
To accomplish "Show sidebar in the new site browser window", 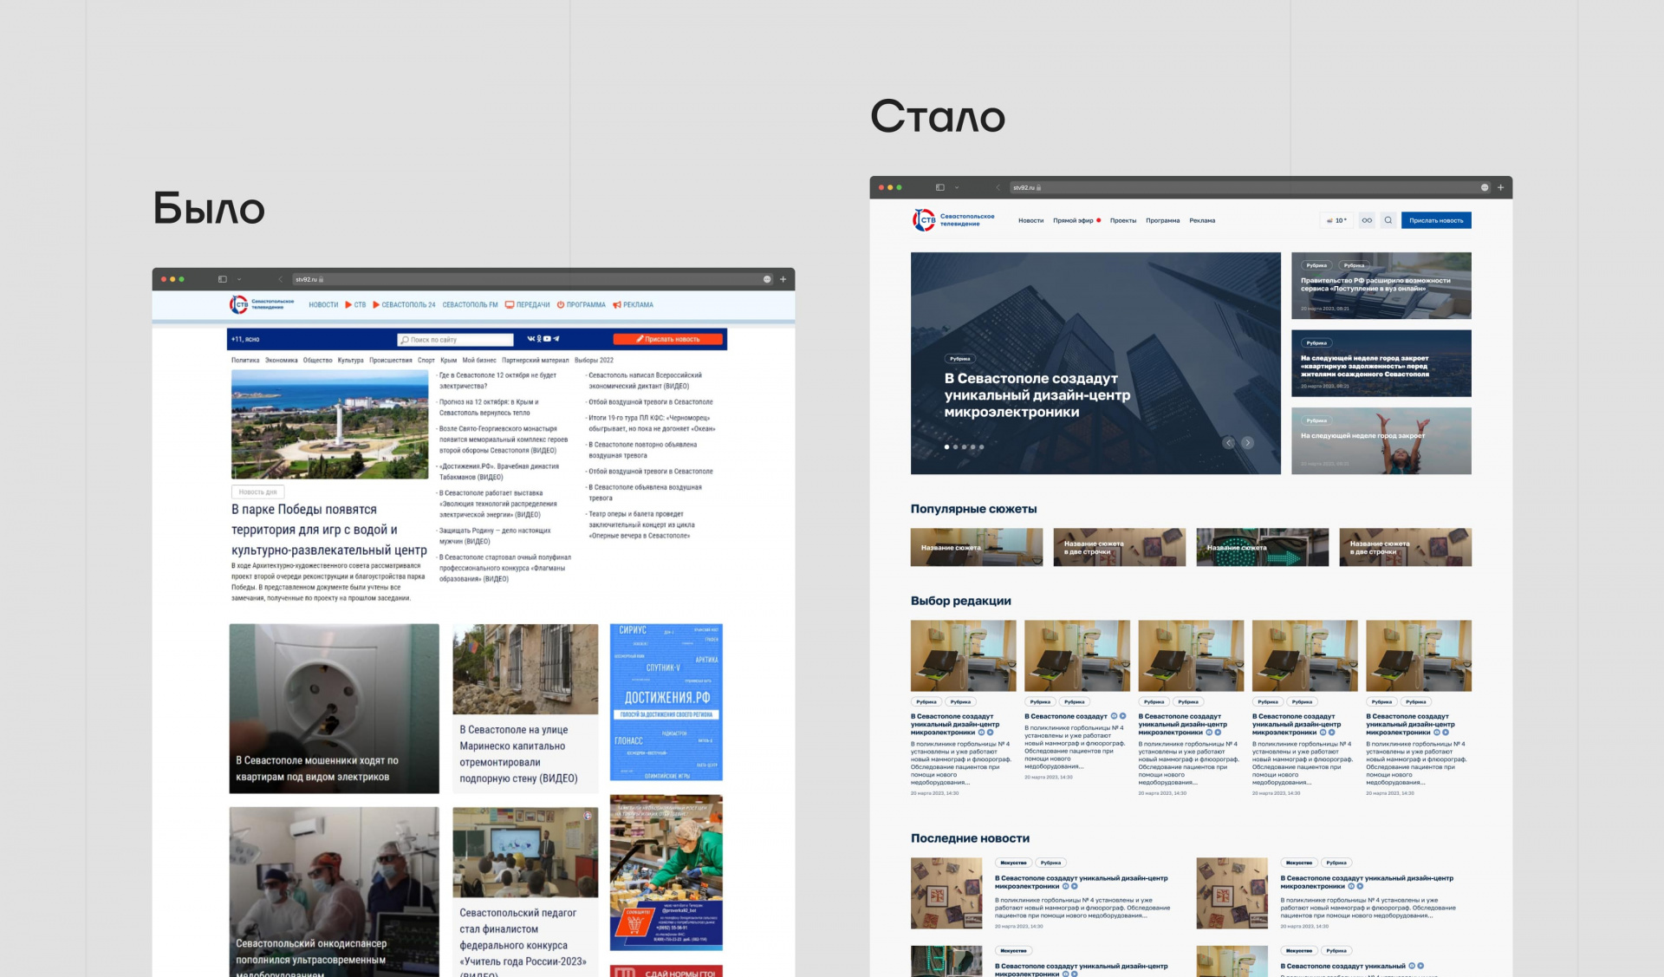I will click(x=940, y=187).
